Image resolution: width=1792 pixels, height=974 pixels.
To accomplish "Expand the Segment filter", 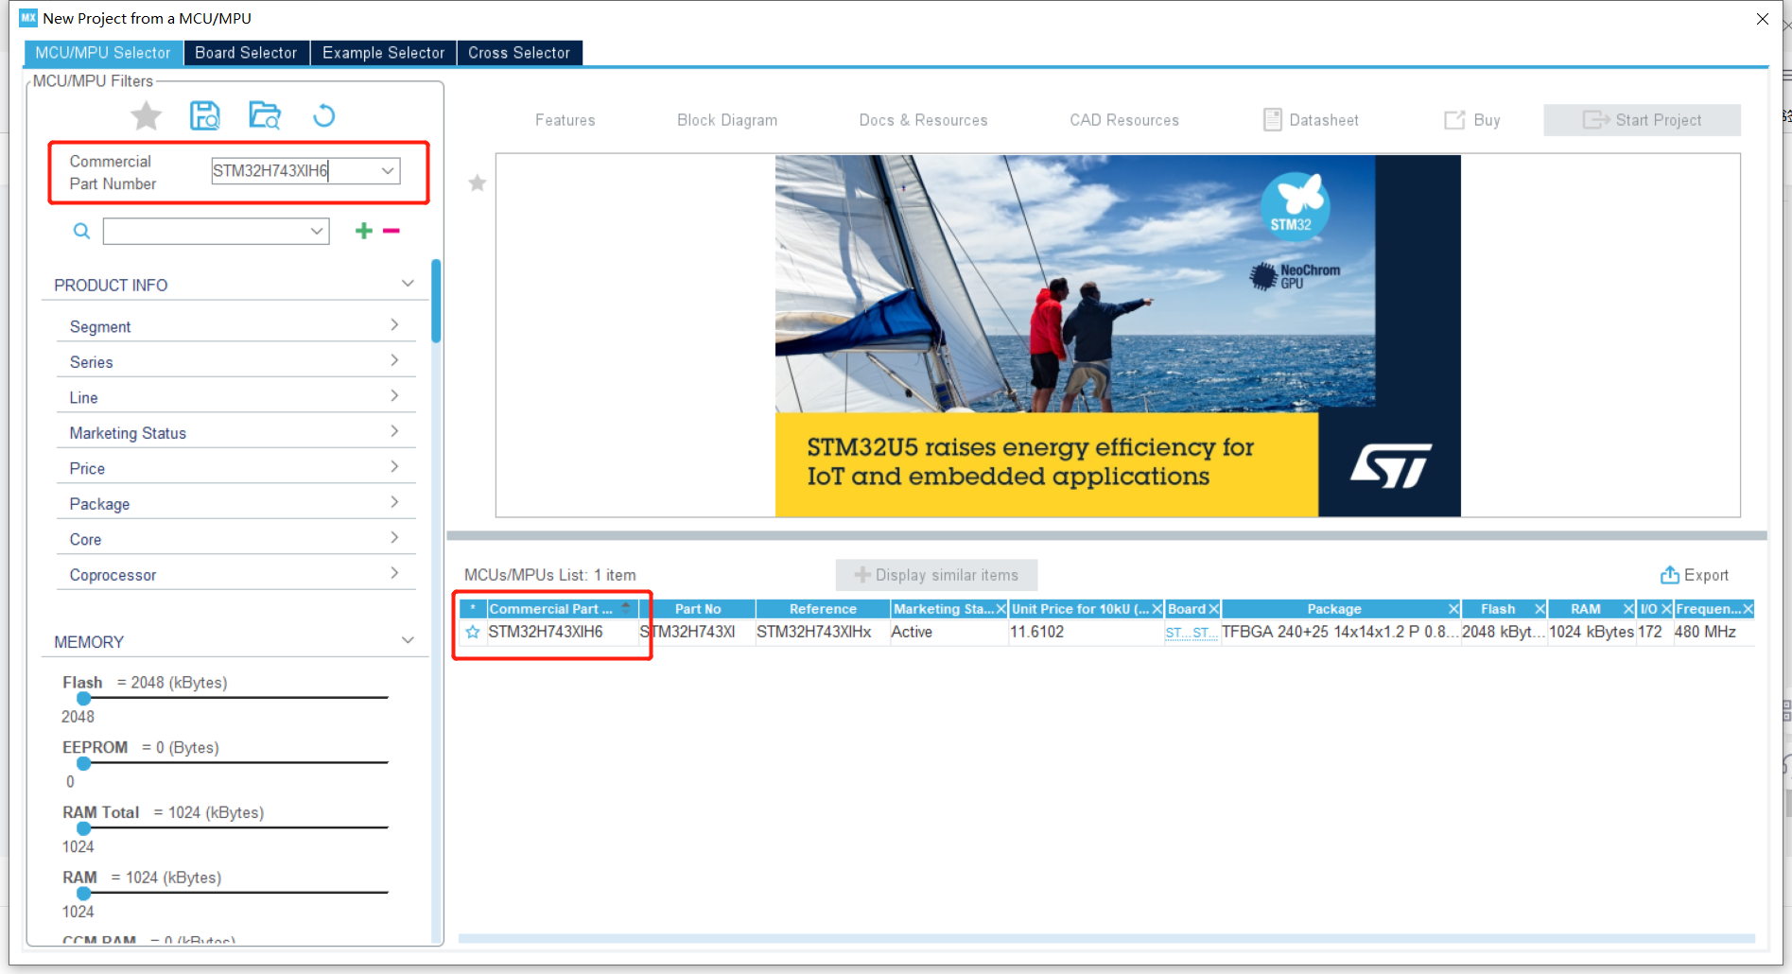I will tap(394, 325).
